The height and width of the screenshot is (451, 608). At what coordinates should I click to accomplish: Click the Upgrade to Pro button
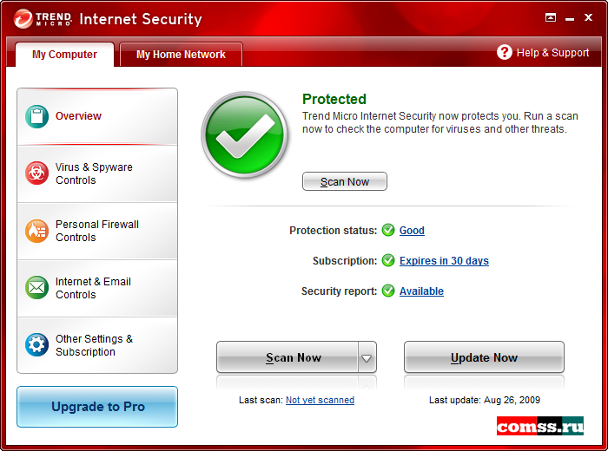(97, 407)
